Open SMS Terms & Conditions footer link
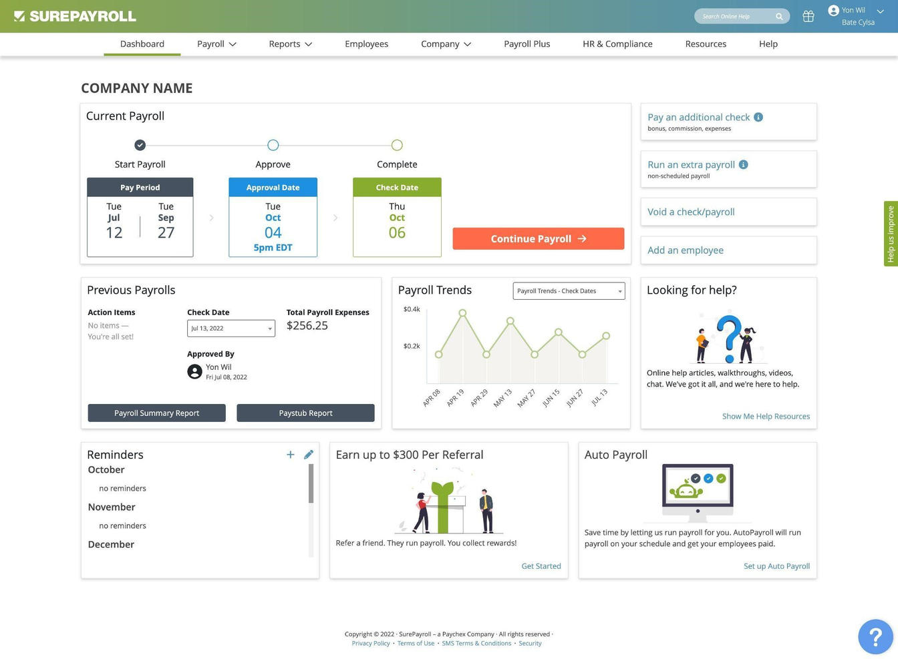The width and height of the screenshot is (898, 659). [x=476, y=643]
